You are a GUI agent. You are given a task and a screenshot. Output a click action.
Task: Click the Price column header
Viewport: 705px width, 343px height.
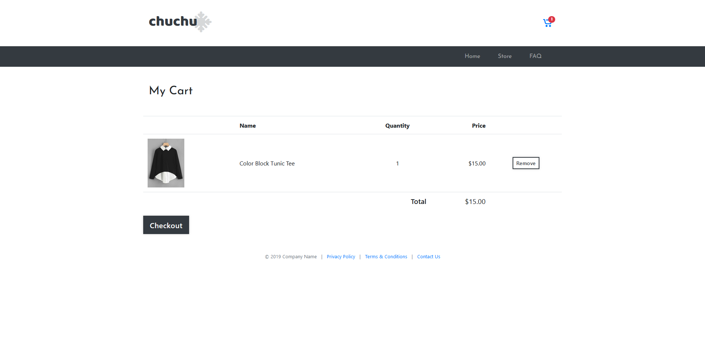pyautogui.click(x=478, y=126)
